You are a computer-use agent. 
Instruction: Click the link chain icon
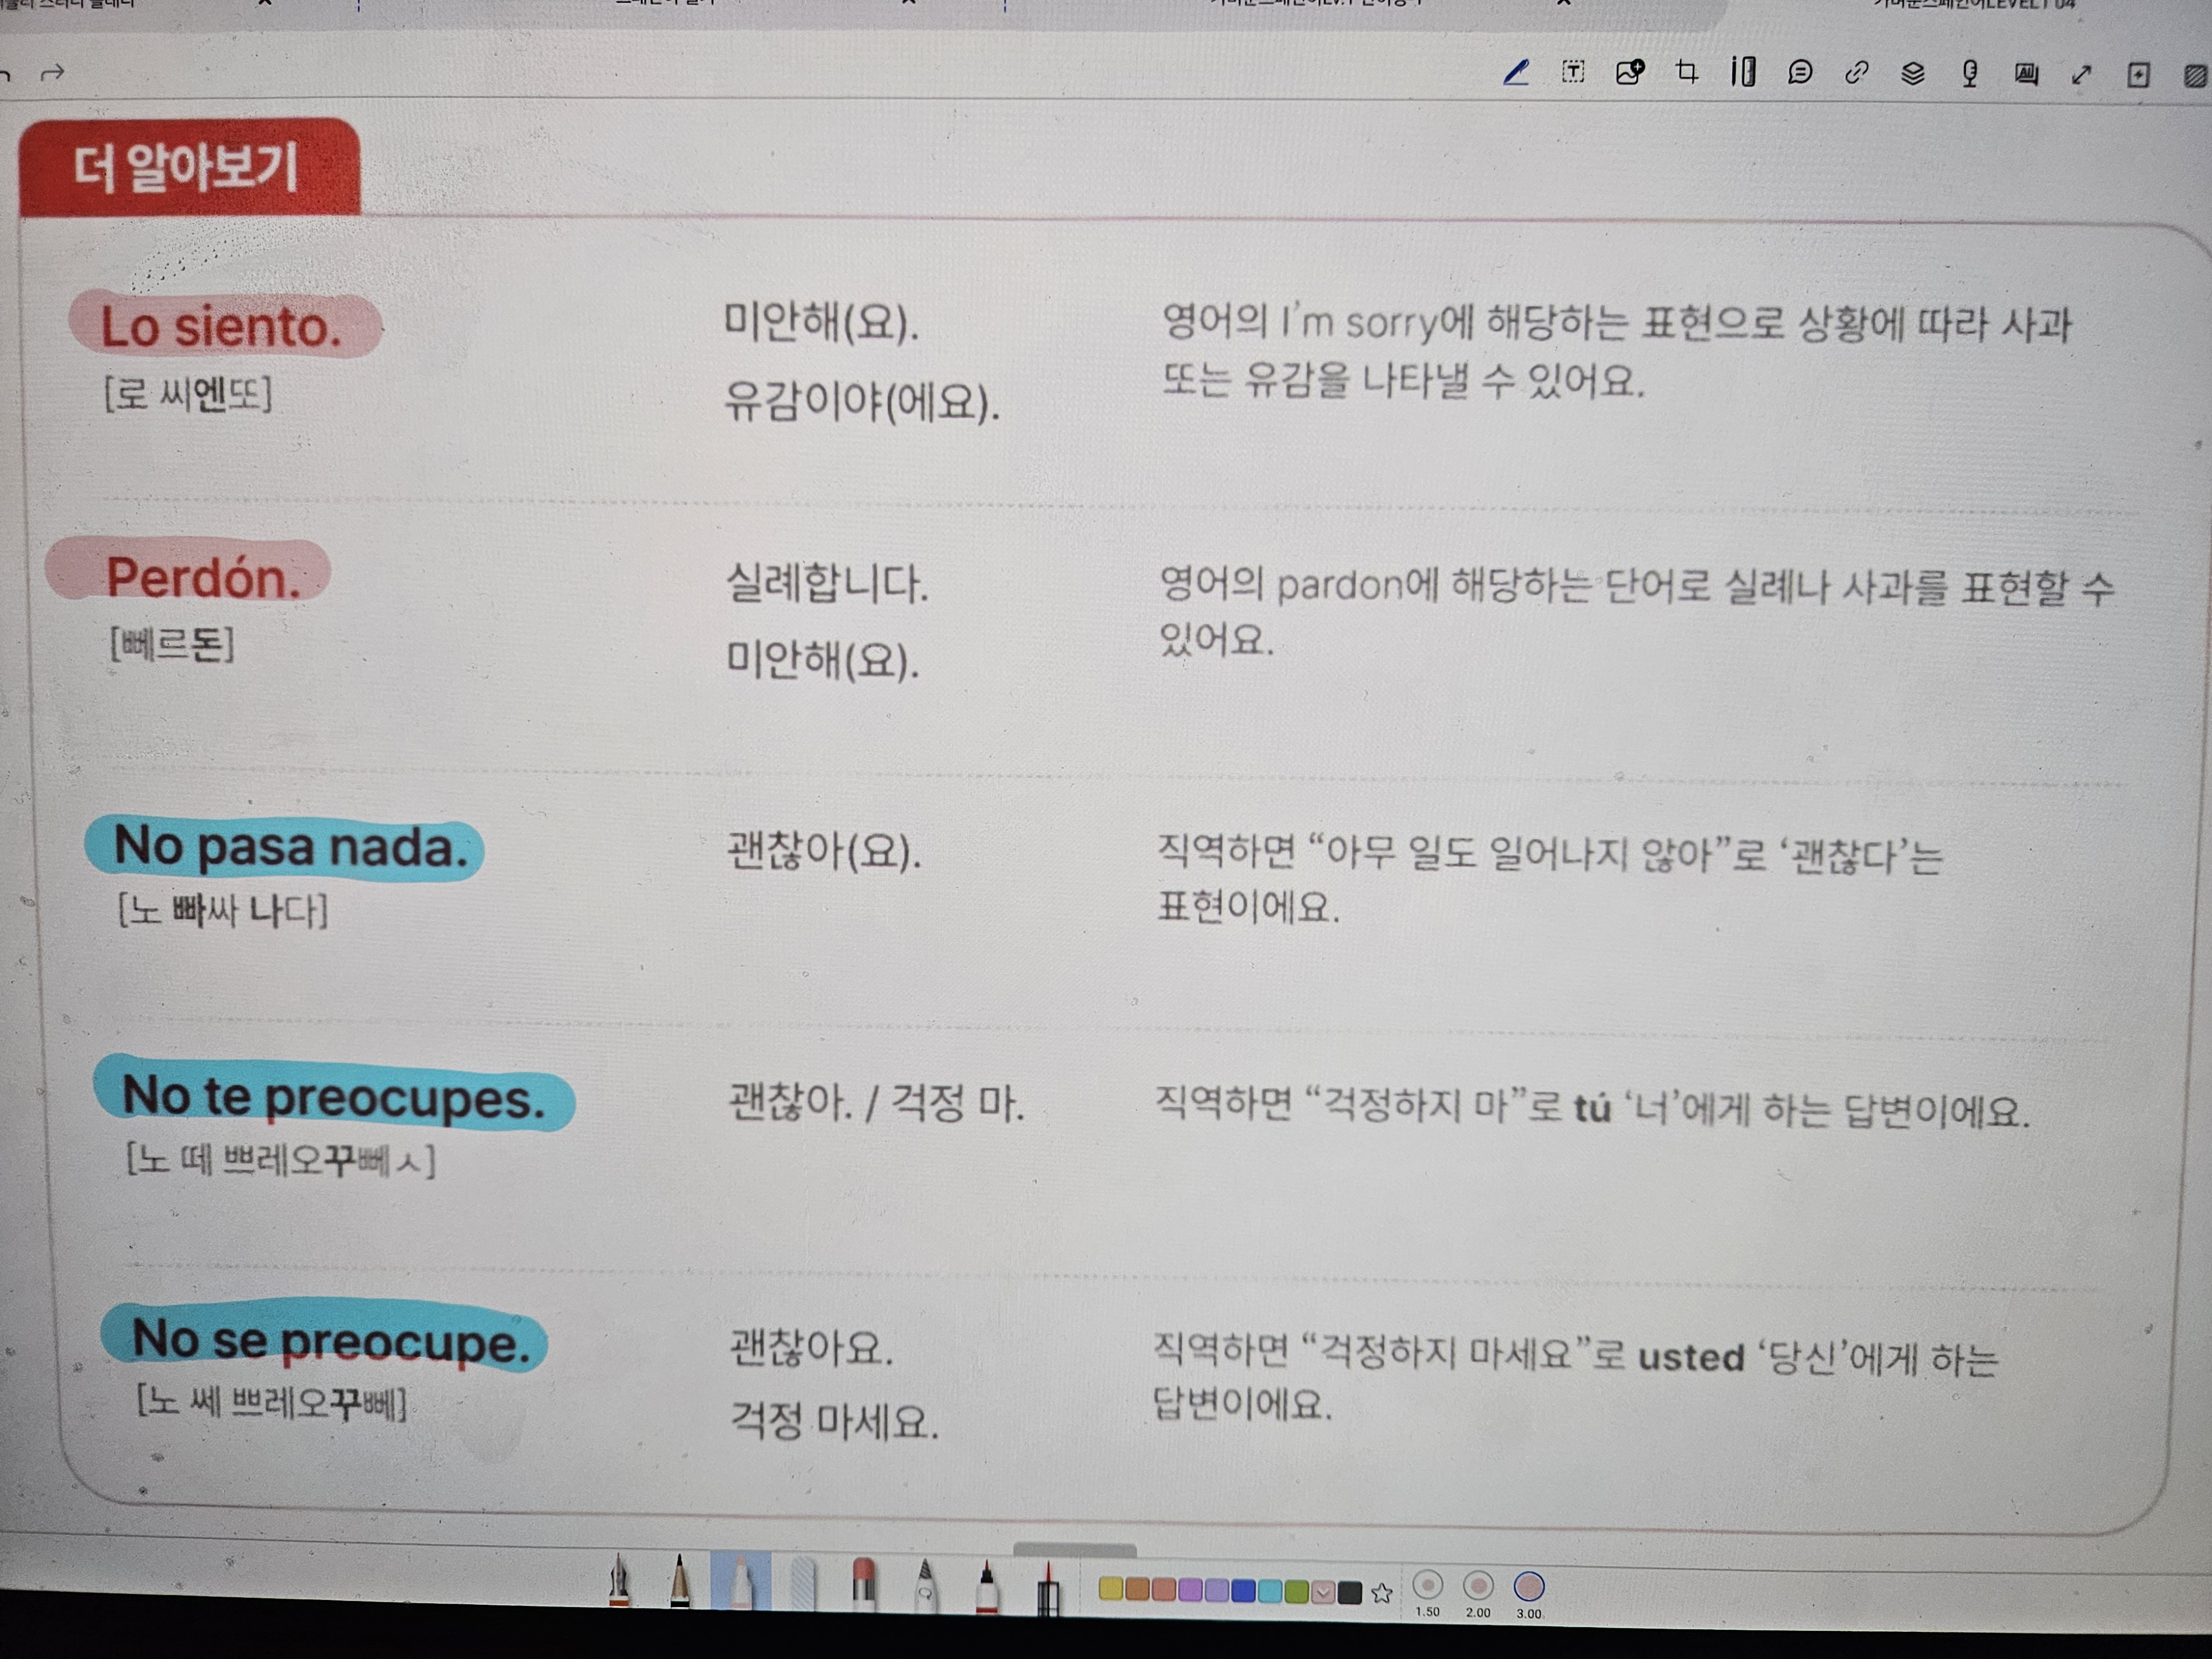point(1857,73)
